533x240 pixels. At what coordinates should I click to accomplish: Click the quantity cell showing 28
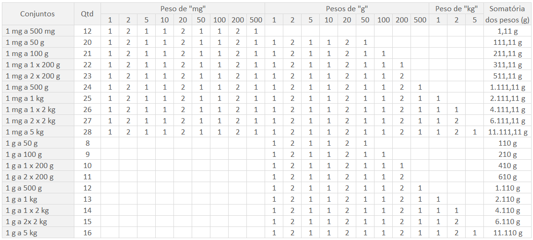coord(87,132)
